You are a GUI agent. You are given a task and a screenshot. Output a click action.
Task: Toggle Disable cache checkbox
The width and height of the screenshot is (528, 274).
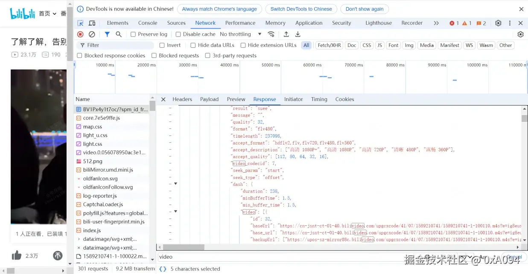pyautogui.click(x=178, y=34)
